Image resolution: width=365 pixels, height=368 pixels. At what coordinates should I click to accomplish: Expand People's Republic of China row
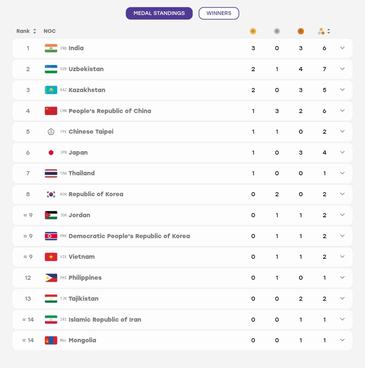[x=342, y=110]
